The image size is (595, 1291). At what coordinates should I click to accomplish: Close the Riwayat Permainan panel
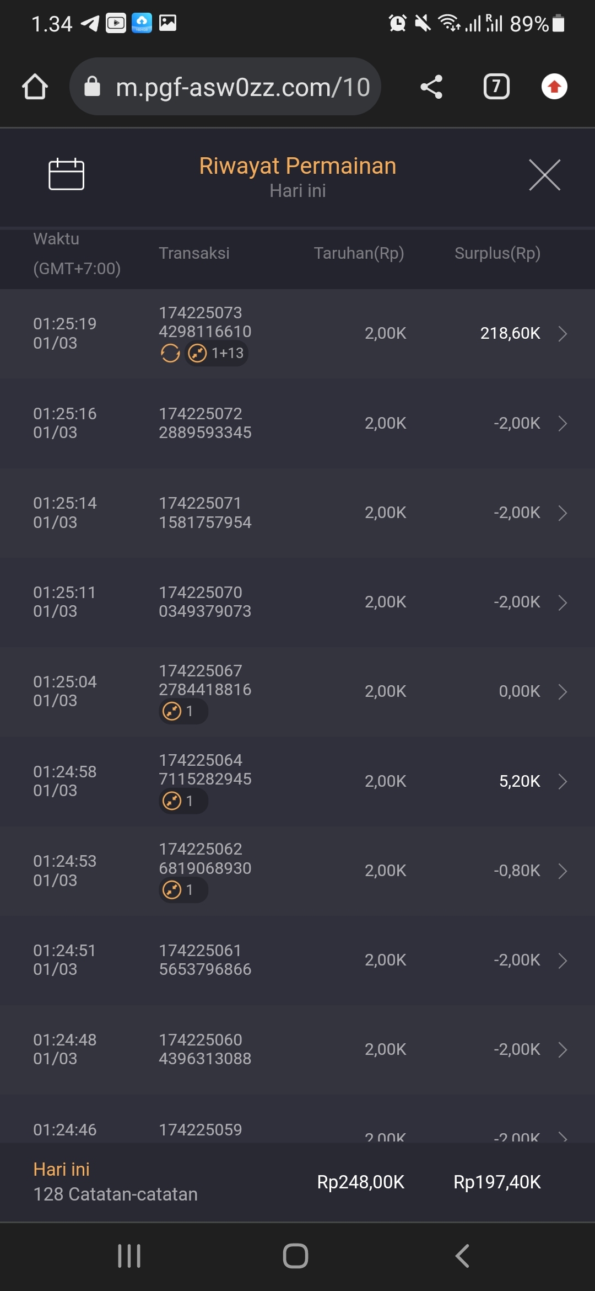point(544,175)
